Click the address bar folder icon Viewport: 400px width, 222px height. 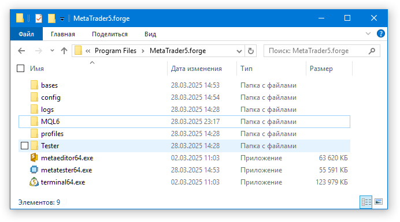coord(78,50)
